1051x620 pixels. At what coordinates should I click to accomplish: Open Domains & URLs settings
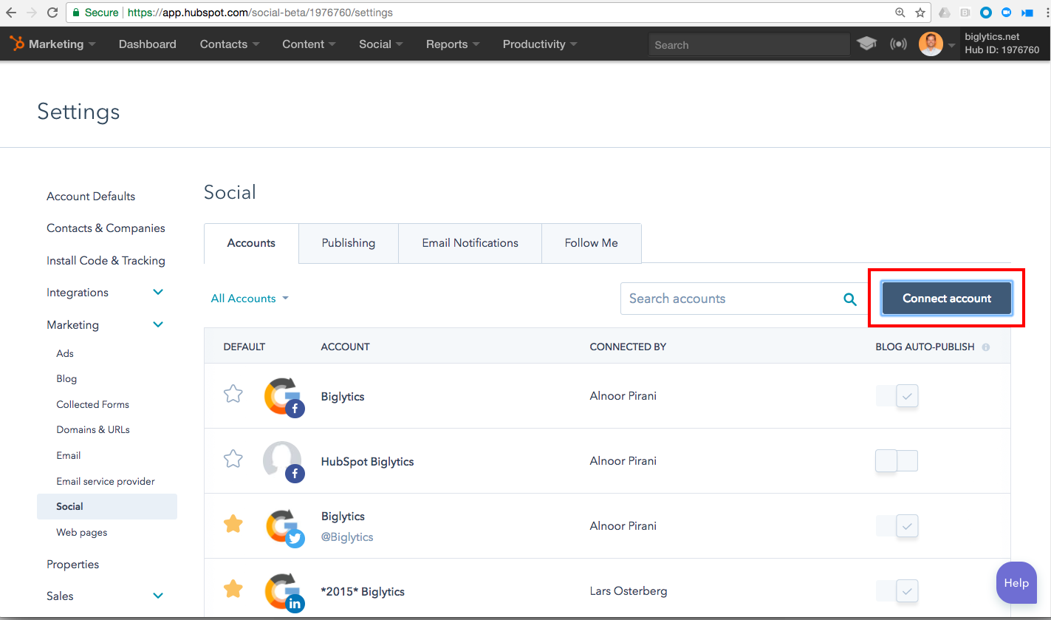tap(93, 429)
